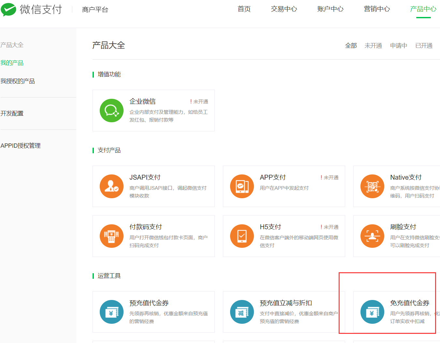440x343 pixels.
Task: Click 付款码支付 description about 钱包付款卡页面
Action: 169,242
